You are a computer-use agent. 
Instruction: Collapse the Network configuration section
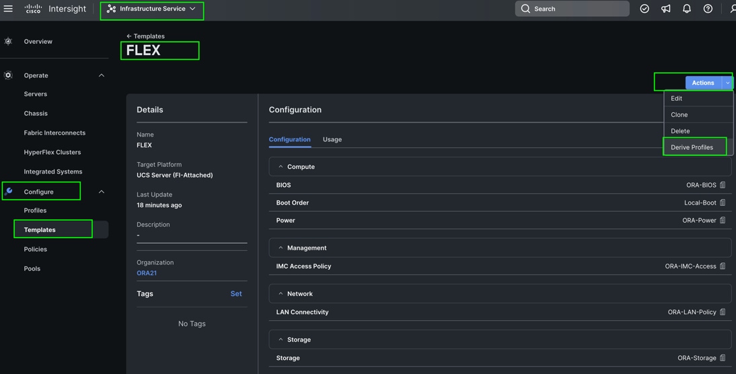point(281,294)
